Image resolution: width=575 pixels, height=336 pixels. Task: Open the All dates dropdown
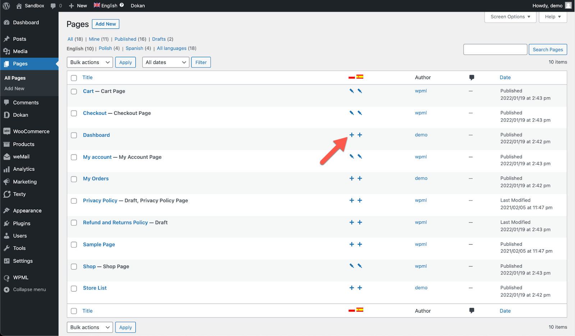[166, 62]
